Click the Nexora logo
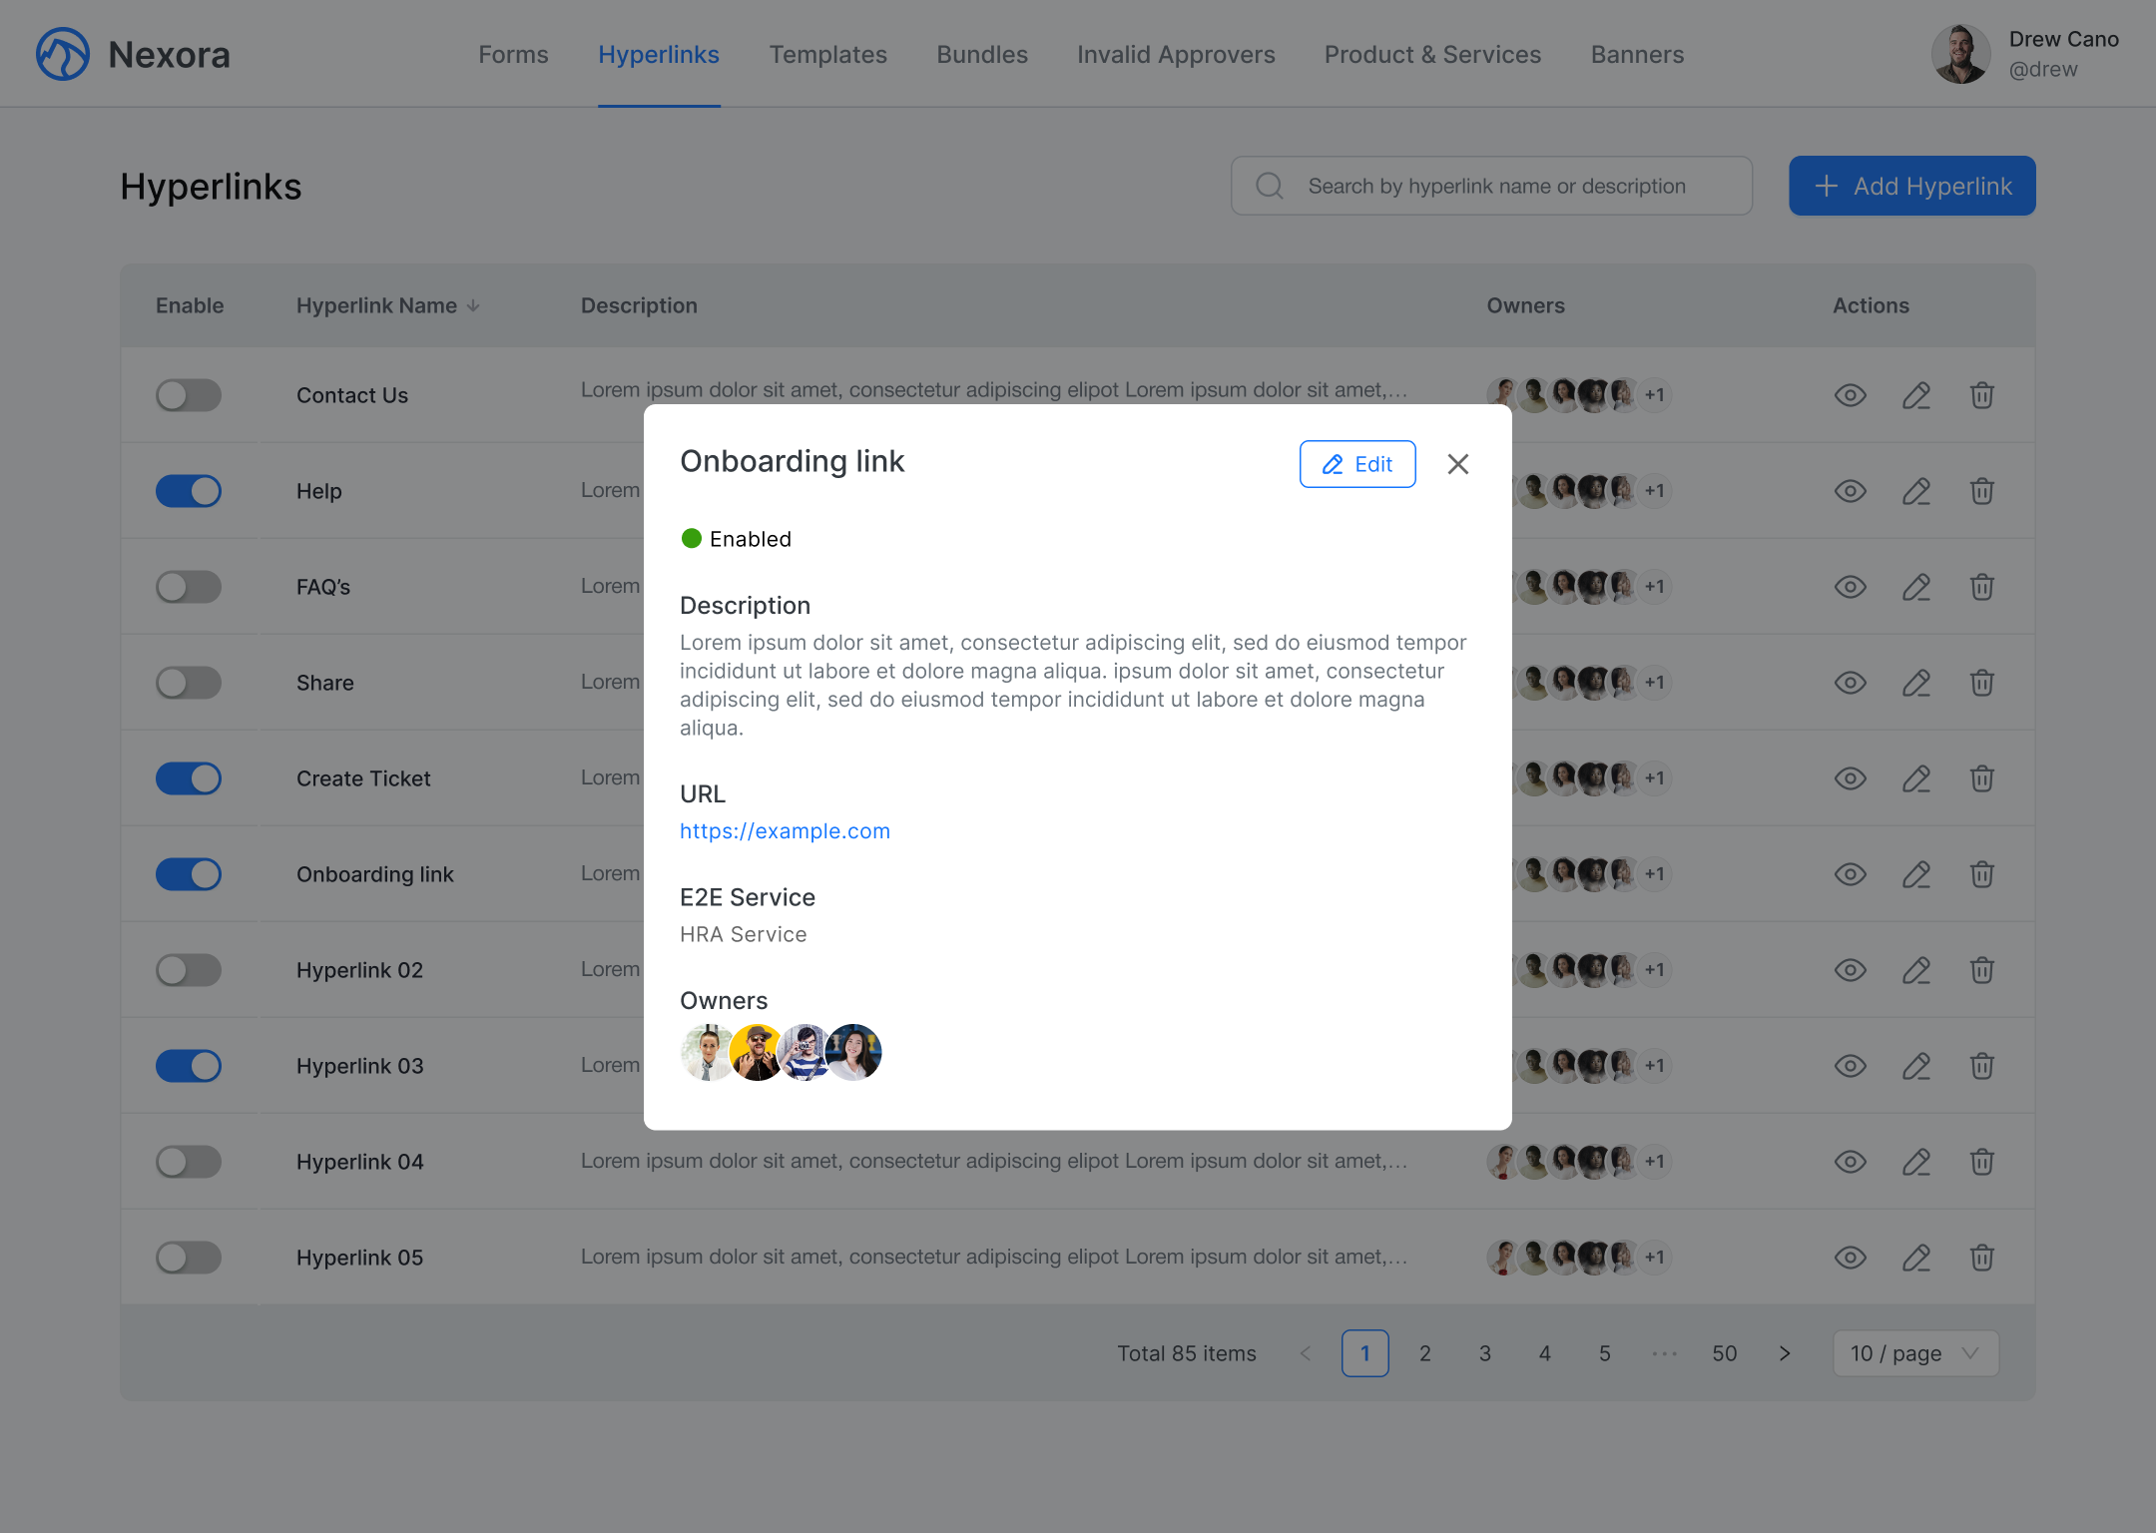2156x1533 pixels. [62, 54]
